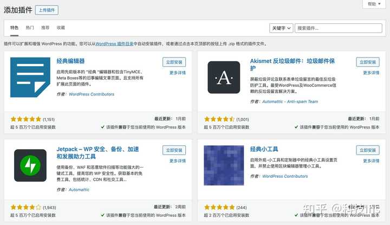390x225 pixels.
Task: Open 更多详情 for 经典小工具
Action: click(371, 161)
